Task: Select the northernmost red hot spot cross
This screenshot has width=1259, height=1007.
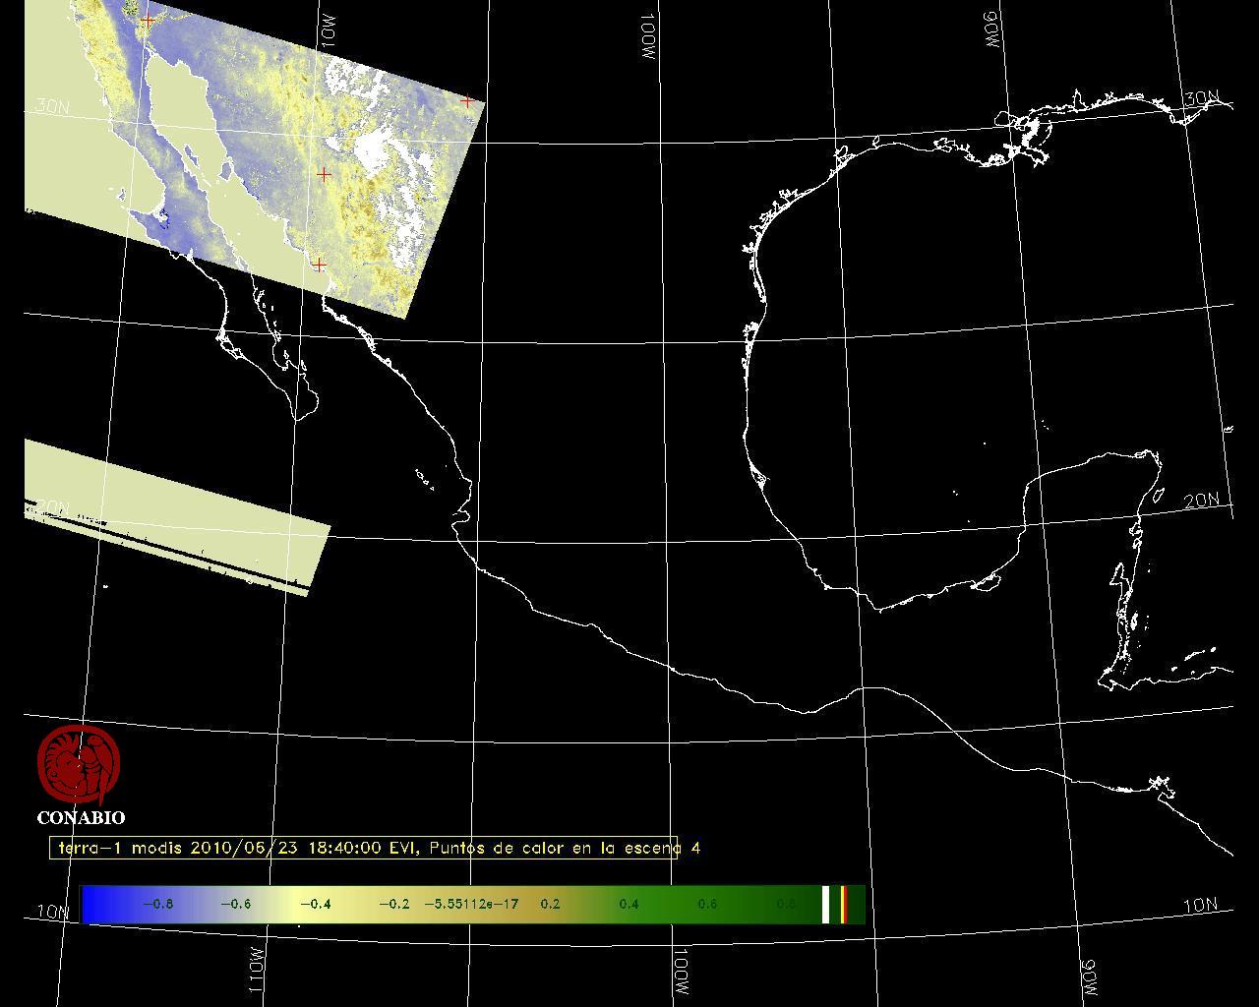Action: coord(148,21)
